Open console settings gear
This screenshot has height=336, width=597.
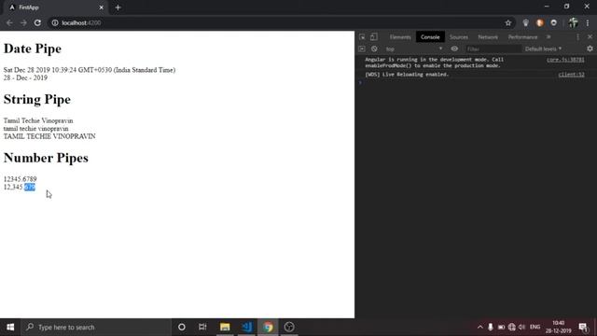click(x=590, y=49)
